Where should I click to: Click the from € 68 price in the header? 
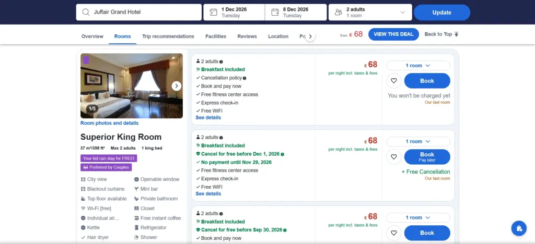click(x=352, y=34)
